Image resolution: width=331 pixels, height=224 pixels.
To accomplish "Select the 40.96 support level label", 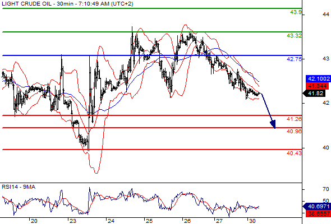I will (294, 132).
